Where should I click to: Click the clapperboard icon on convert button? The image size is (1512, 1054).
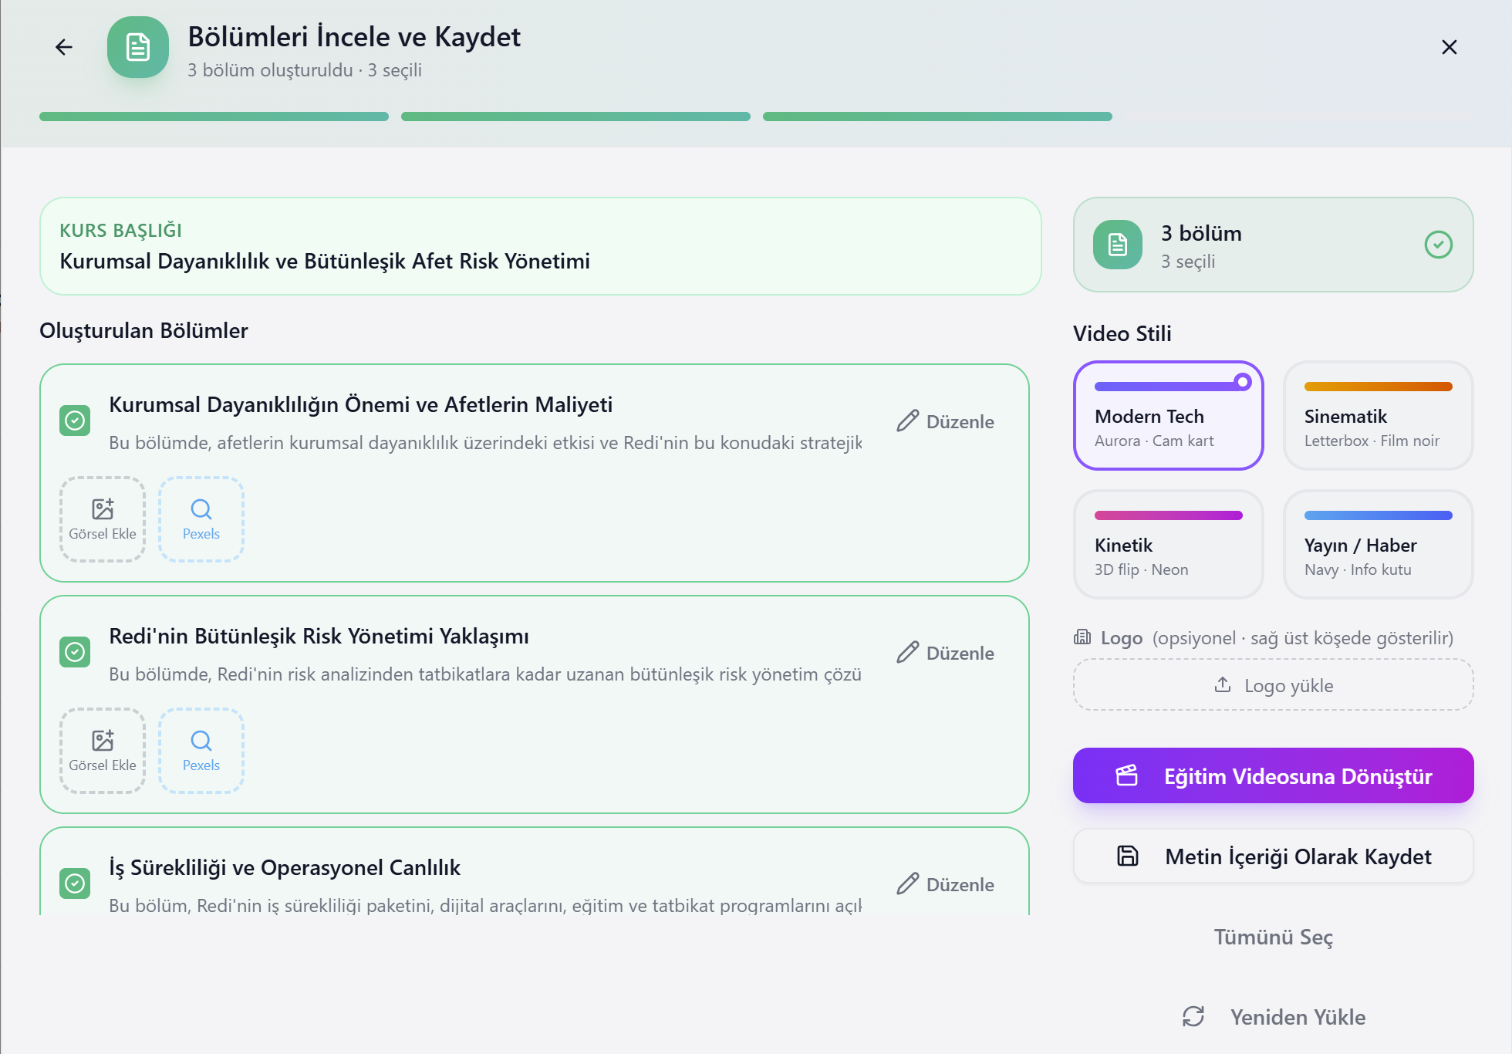(1127, 775)
